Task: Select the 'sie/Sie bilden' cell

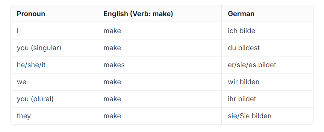Action: 250,116
